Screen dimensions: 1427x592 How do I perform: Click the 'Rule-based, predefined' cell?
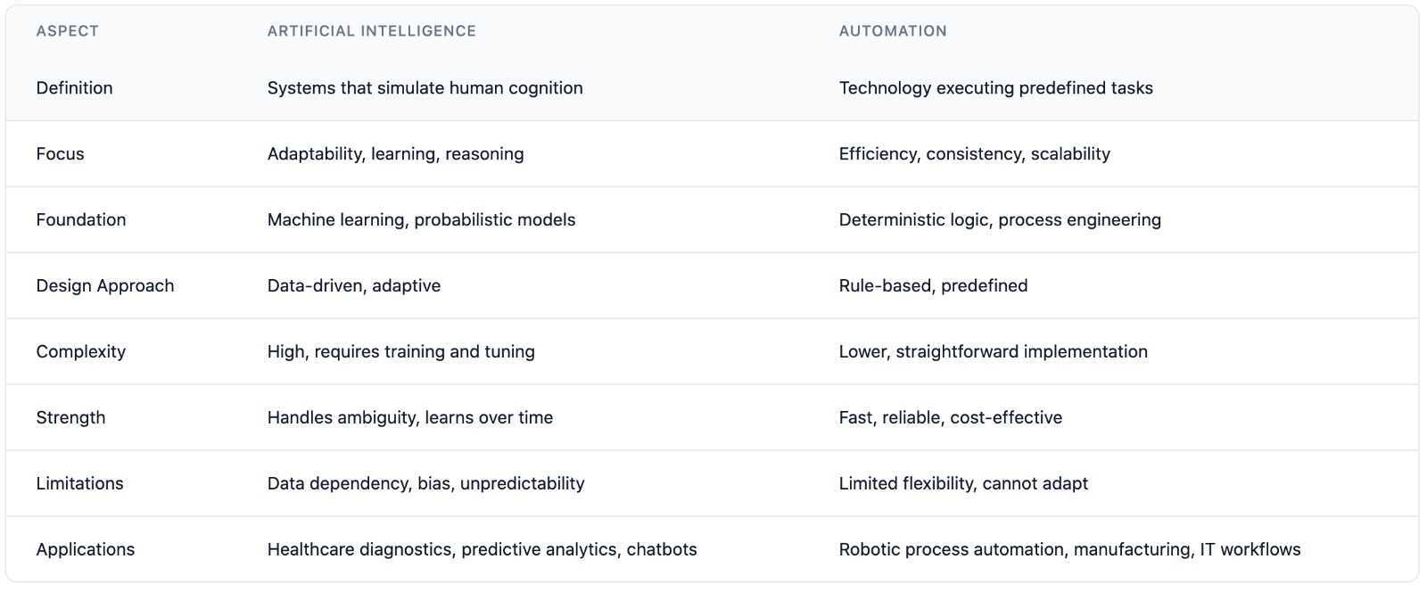click(933, 286)
